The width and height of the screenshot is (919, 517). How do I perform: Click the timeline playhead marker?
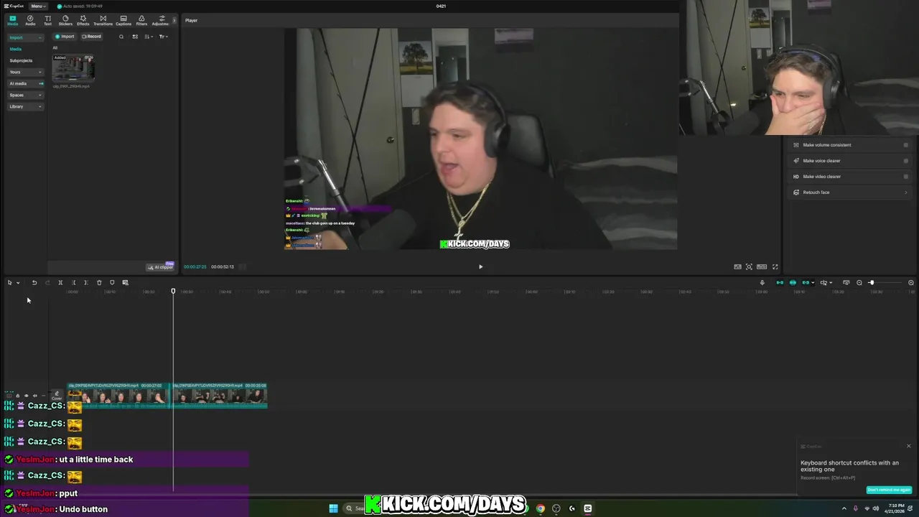click(x=173, y=291)
